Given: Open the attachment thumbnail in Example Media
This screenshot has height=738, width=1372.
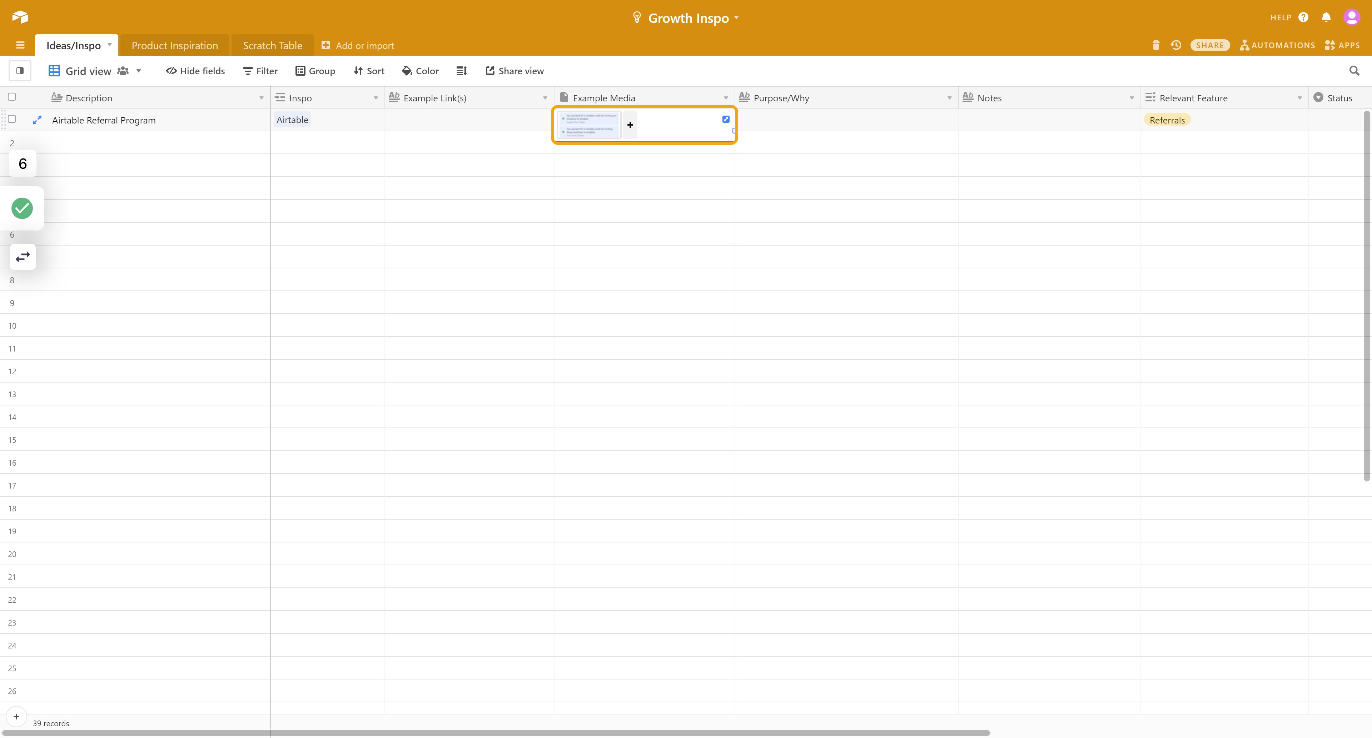Looking at the screenshot, I should tap(589, 125).
